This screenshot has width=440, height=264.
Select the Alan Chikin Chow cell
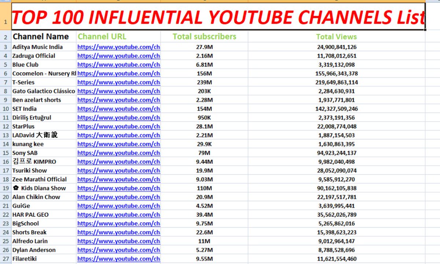click(44, 197)
